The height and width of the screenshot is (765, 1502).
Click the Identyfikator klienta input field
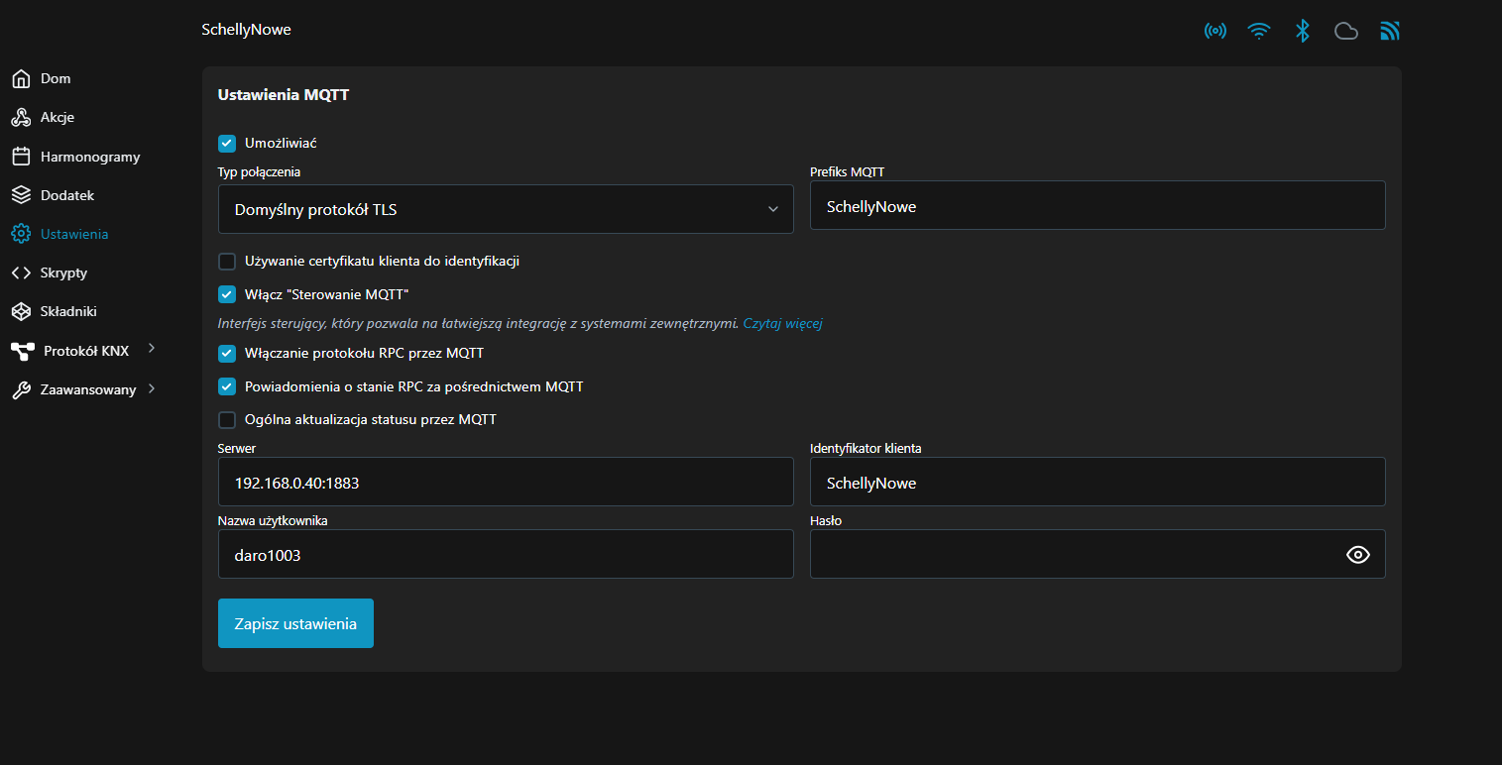point(1098,482)
